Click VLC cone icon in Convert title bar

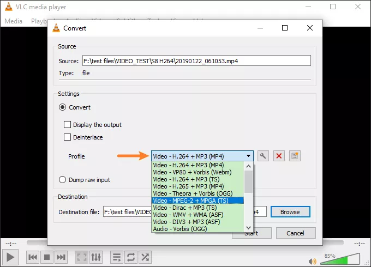pyautogui.click(x=56, y=28)
